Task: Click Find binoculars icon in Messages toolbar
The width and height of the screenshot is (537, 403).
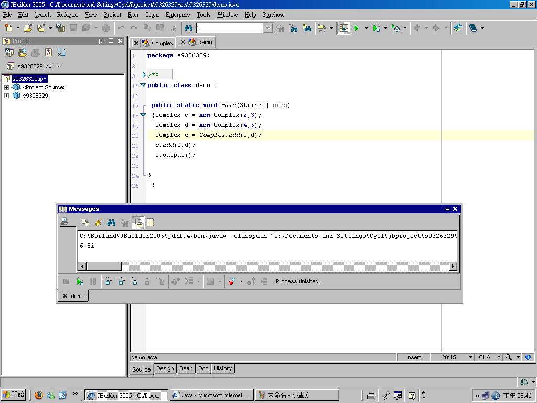Action: [x=111, y=222]
